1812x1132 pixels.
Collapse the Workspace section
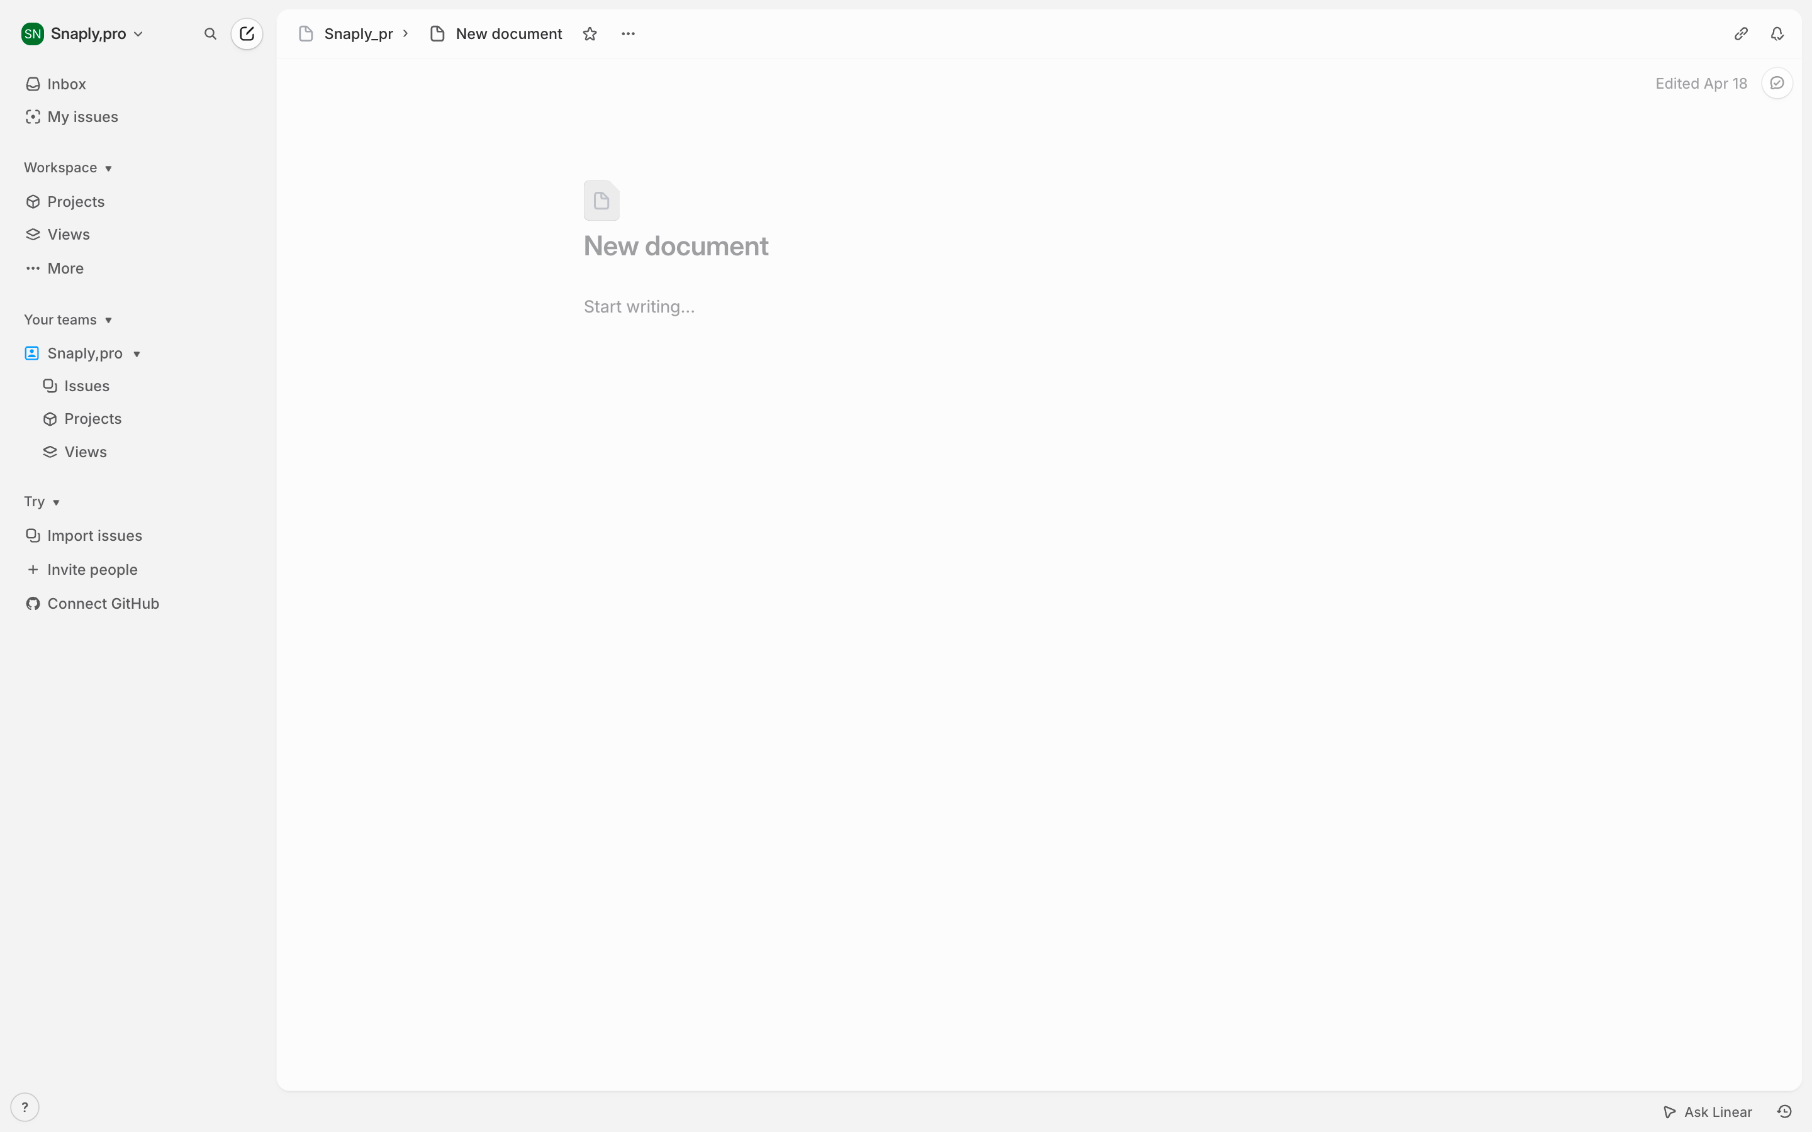[x=68, y=168]
